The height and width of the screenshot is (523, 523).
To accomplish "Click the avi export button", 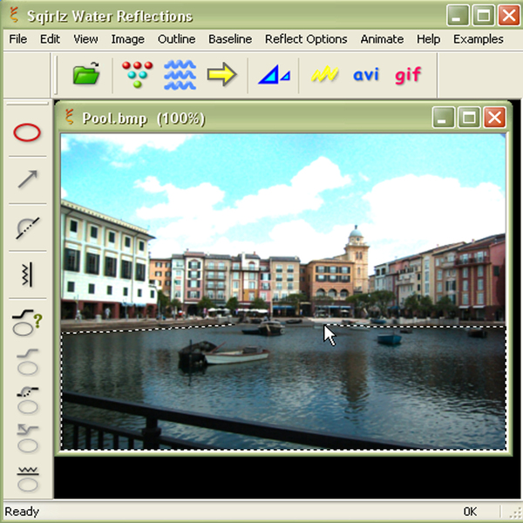I will tap(366, 74).
